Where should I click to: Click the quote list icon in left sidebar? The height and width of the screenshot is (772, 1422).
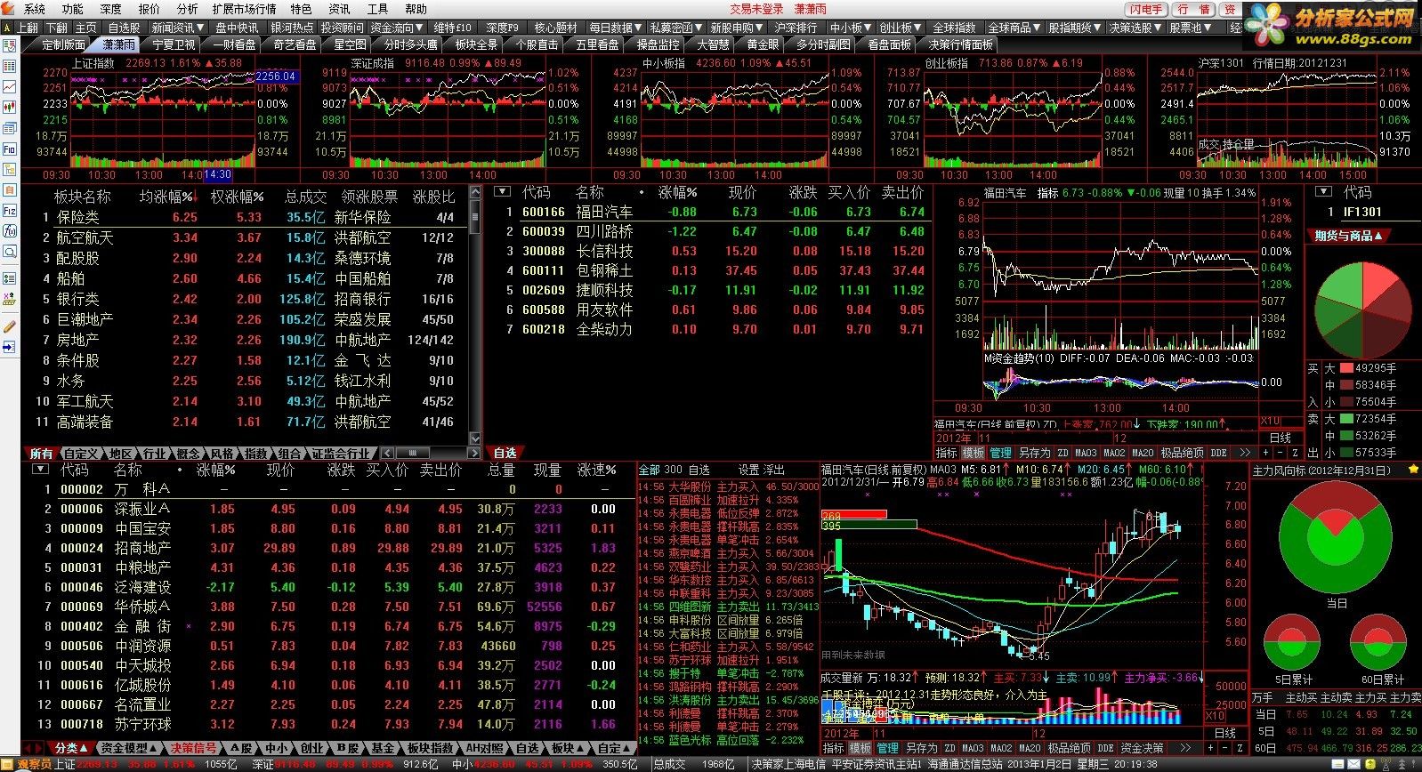pos(9,67)
